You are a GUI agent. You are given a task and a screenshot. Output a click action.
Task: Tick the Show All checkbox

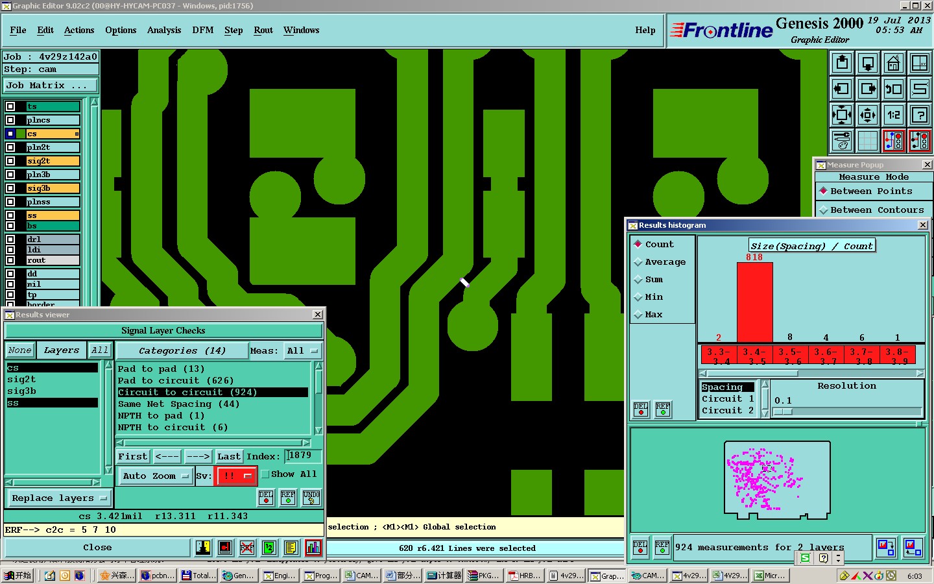coord(265,474)
